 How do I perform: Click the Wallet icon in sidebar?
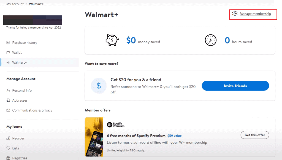tap(8, 53)
